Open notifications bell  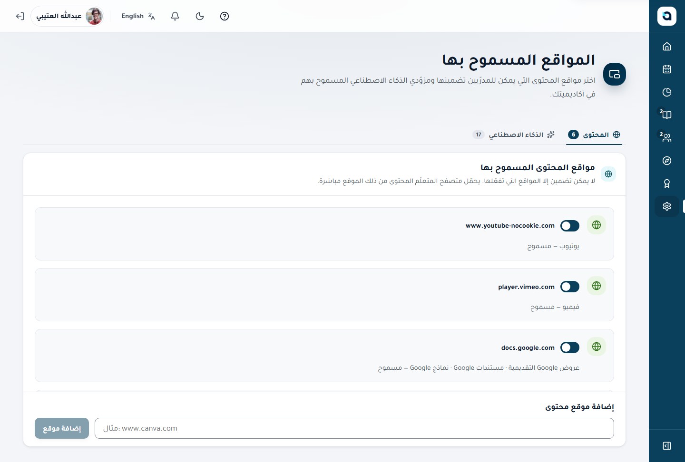click(175, 16)
